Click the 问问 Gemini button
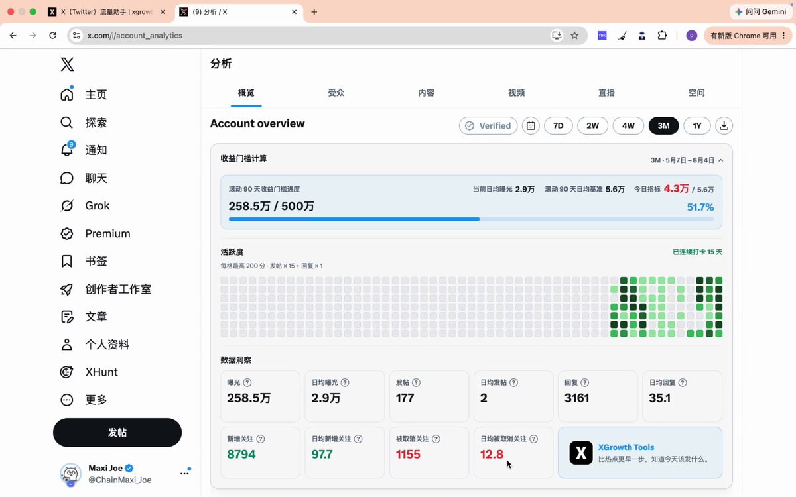Screen dimensions: 796x497 tap(760, 12)
